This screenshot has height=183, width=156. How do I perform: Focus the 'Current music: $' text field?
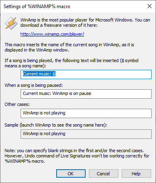click(x=86, y=74)
